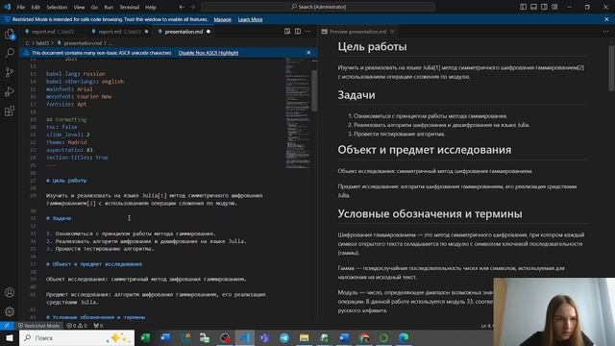Open preview pane More Actions ellipsis

tap(606, 32)
